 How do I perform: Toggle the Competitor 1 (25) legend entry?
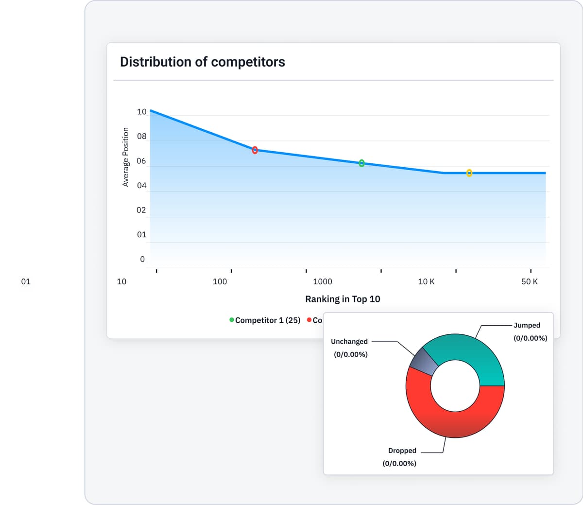[267, 320]
